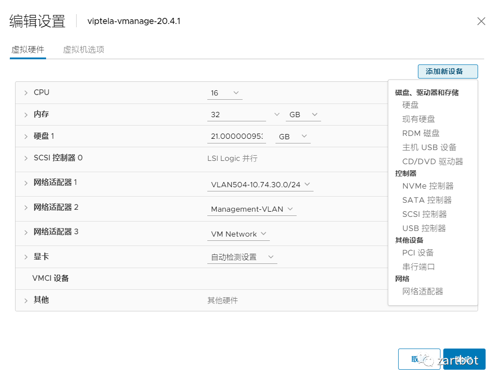Open the Management-VLAN network dropdown
The image size is (495, 381).
point(251,209)
